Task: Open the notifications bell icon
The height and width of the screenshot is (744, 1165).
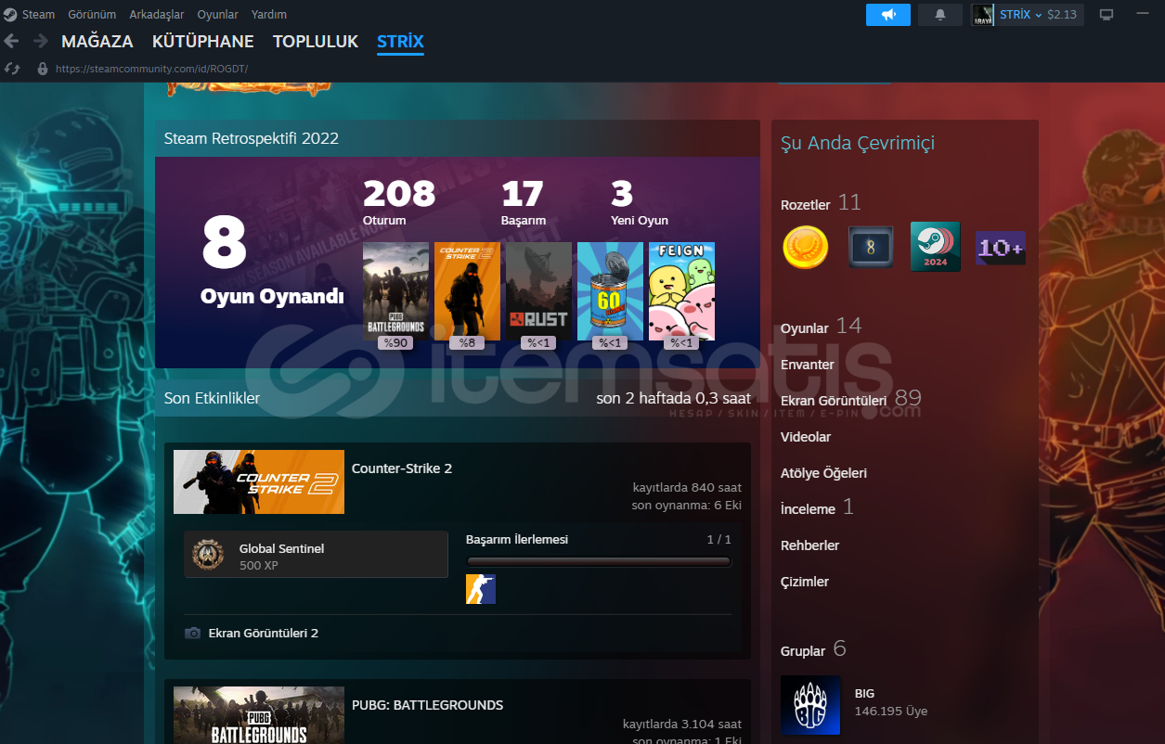Action: (x=940, y=15)
